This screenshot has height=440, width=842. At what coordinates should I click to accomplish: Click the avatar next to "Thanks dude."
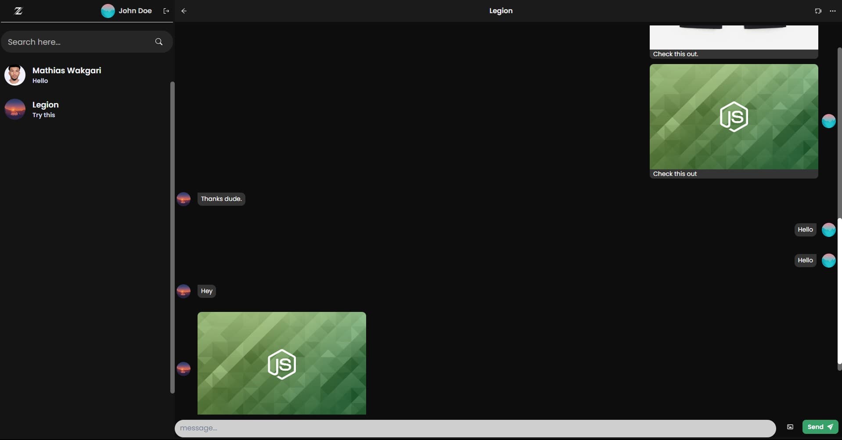184,199
